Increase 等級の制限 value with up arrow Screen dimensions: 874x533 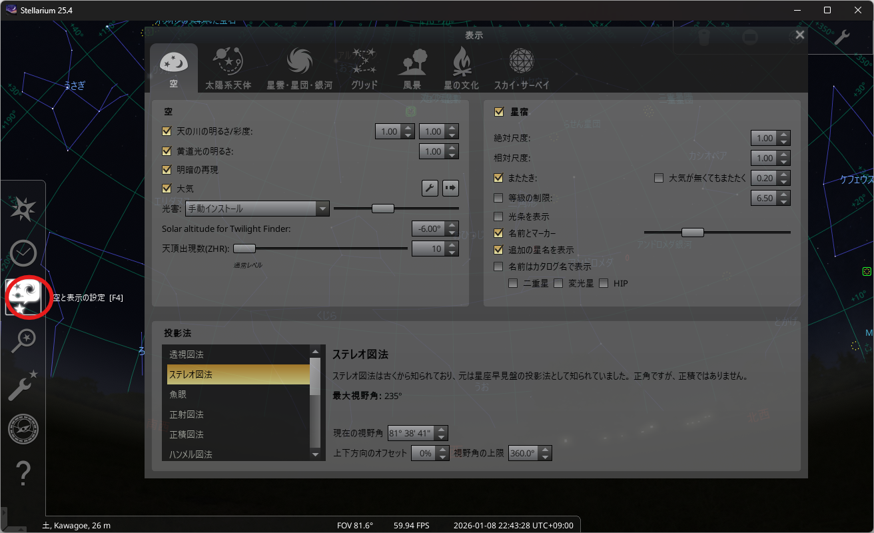coord(784,195)
